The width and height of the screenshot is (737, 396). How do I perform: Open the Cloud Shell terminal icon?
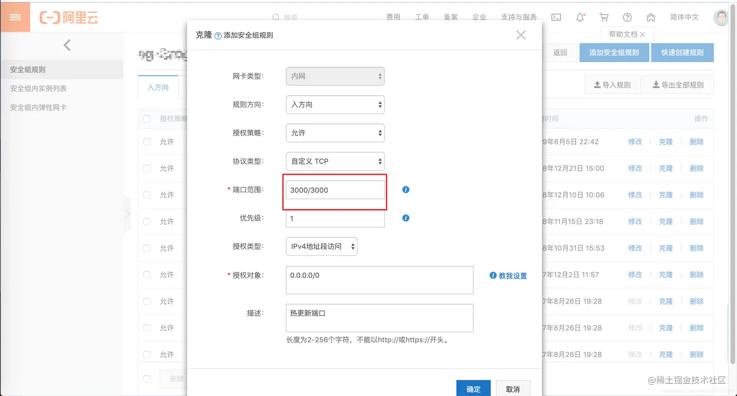(556, 18)
